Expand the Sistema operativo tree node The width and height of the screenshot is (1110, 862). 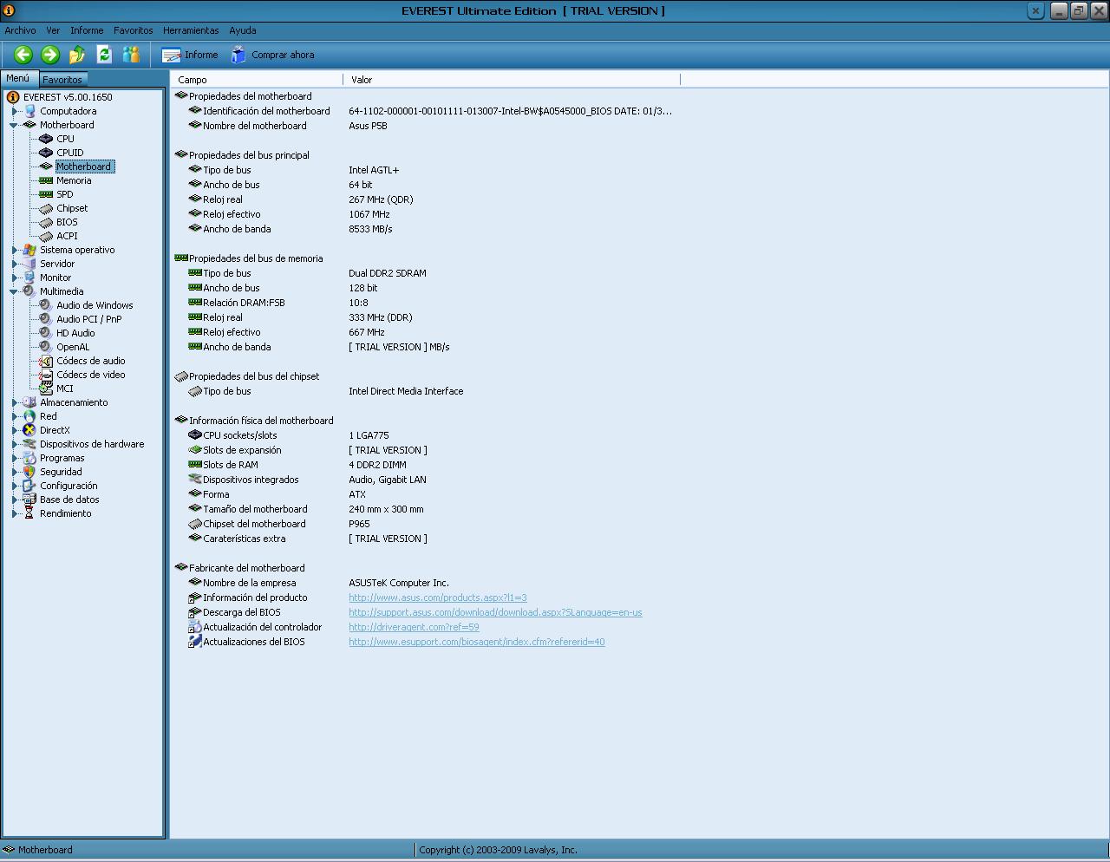pyautogui.click(x=15, y=250)
